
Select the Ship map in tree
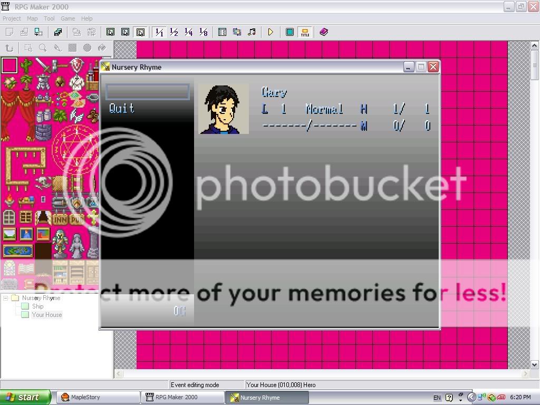[37, 306]
